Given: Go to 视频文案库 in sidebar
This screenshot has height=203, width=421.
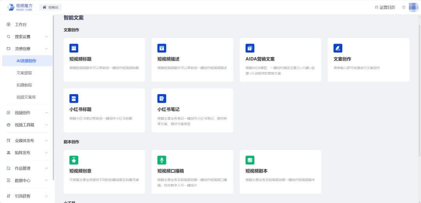Looking at the screenshot, I should (26, 97).
